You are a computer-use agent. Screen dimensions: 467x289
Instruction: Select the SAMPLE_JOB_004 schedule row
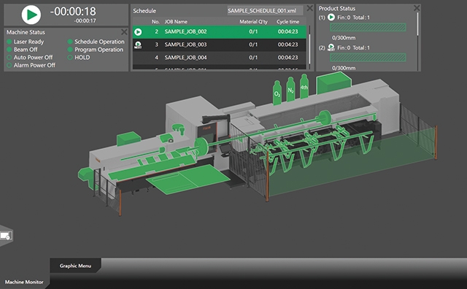tap(219, 58)
